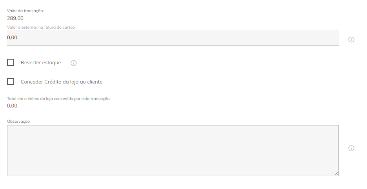The height and width of the screenshot is (189, 367).
Task: Click 'Conceder Crédito da loja ao cliente' label
Action: [x=62, y=82]
